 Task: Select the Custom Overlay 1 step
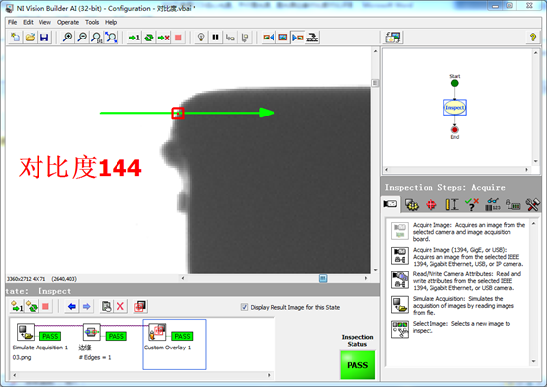pos(175,345)
